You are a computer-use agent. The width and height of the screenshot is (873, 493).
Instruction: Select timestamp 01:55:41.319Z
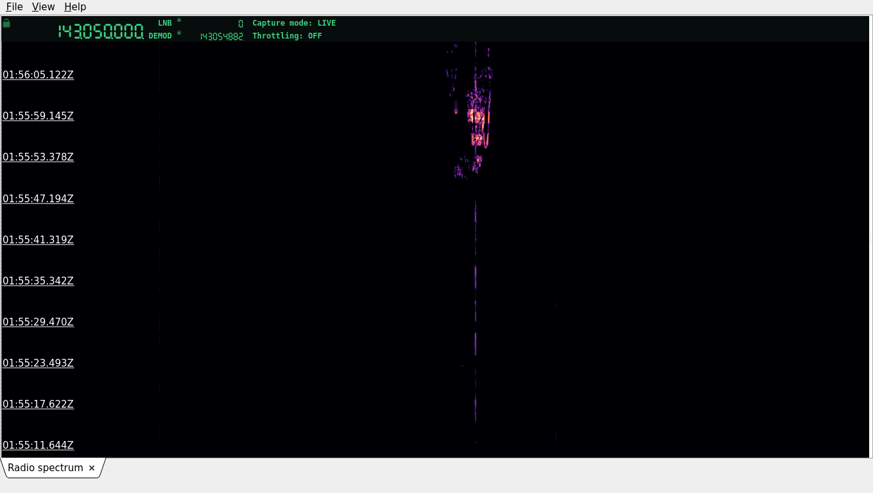(38, 240)
